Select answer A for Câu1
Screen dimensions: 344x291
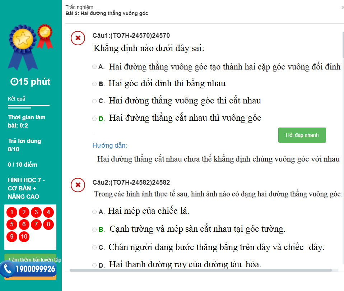tap(94, 67)
